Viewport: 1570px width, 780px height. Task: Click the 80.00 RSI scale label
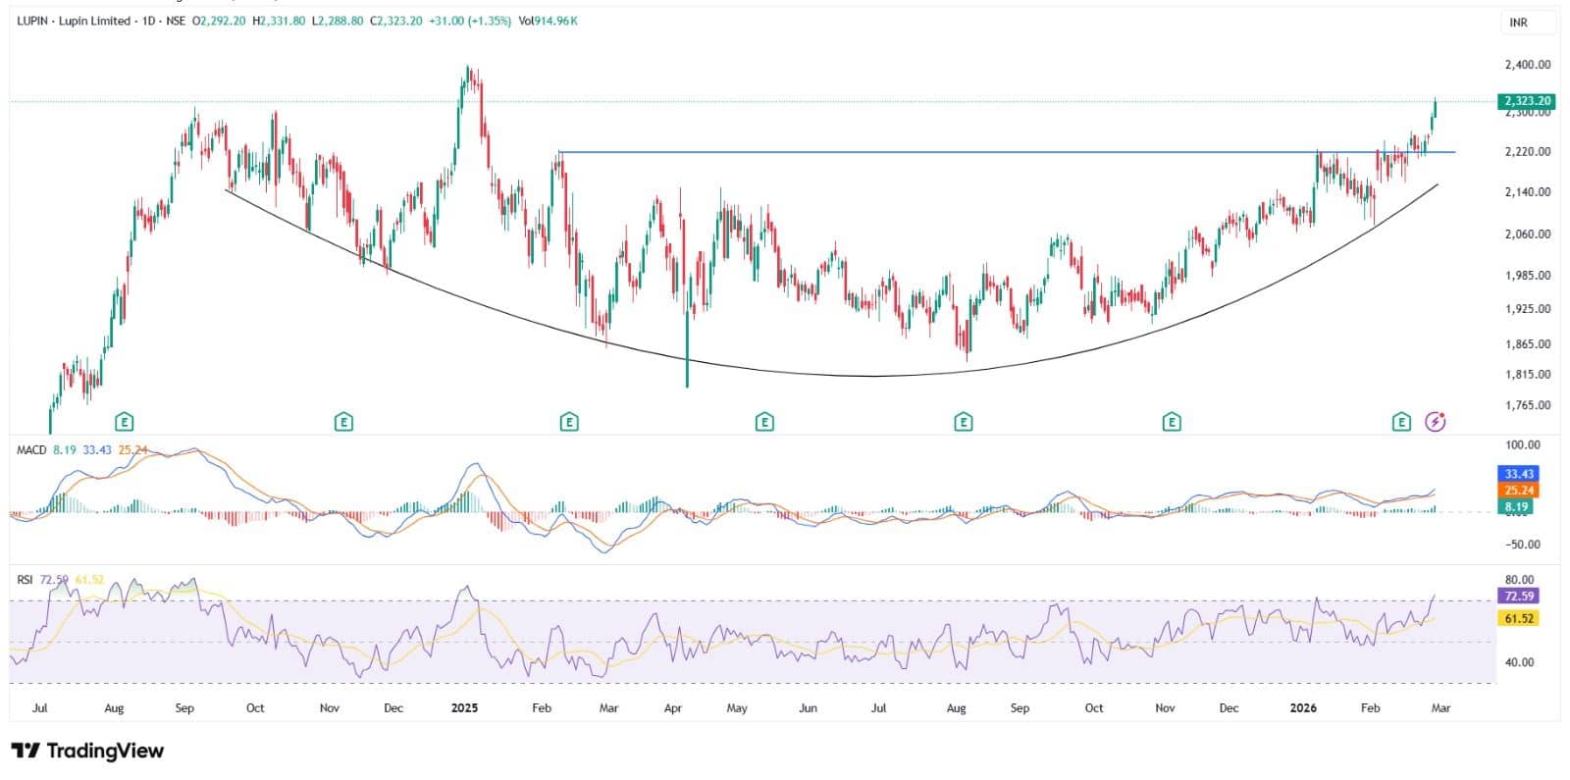point(1519,580)
